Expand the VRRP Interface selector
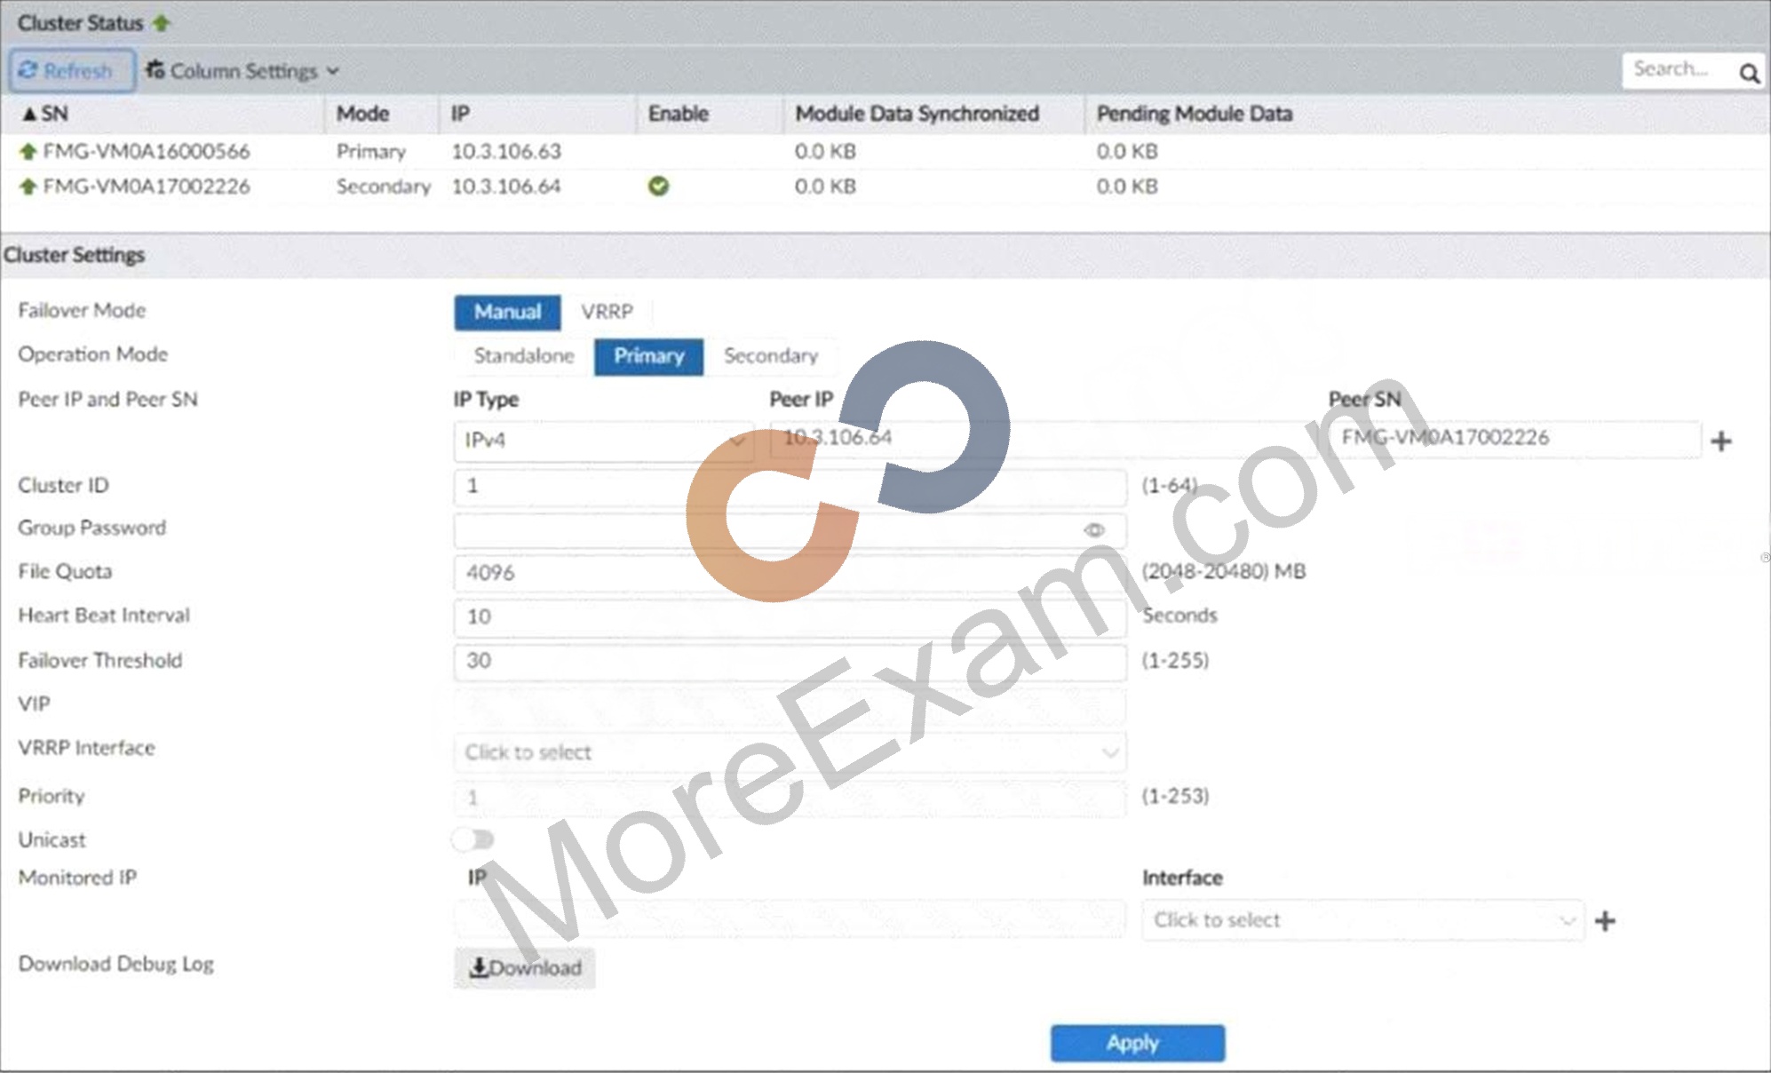 pos(790,752)
